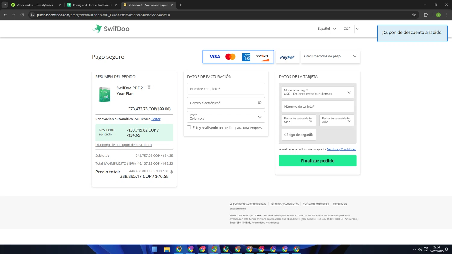The width and height of the screenshot is (452, 254).
Task: Open La política de Confidencialidad link
Action: coord(248,204)
